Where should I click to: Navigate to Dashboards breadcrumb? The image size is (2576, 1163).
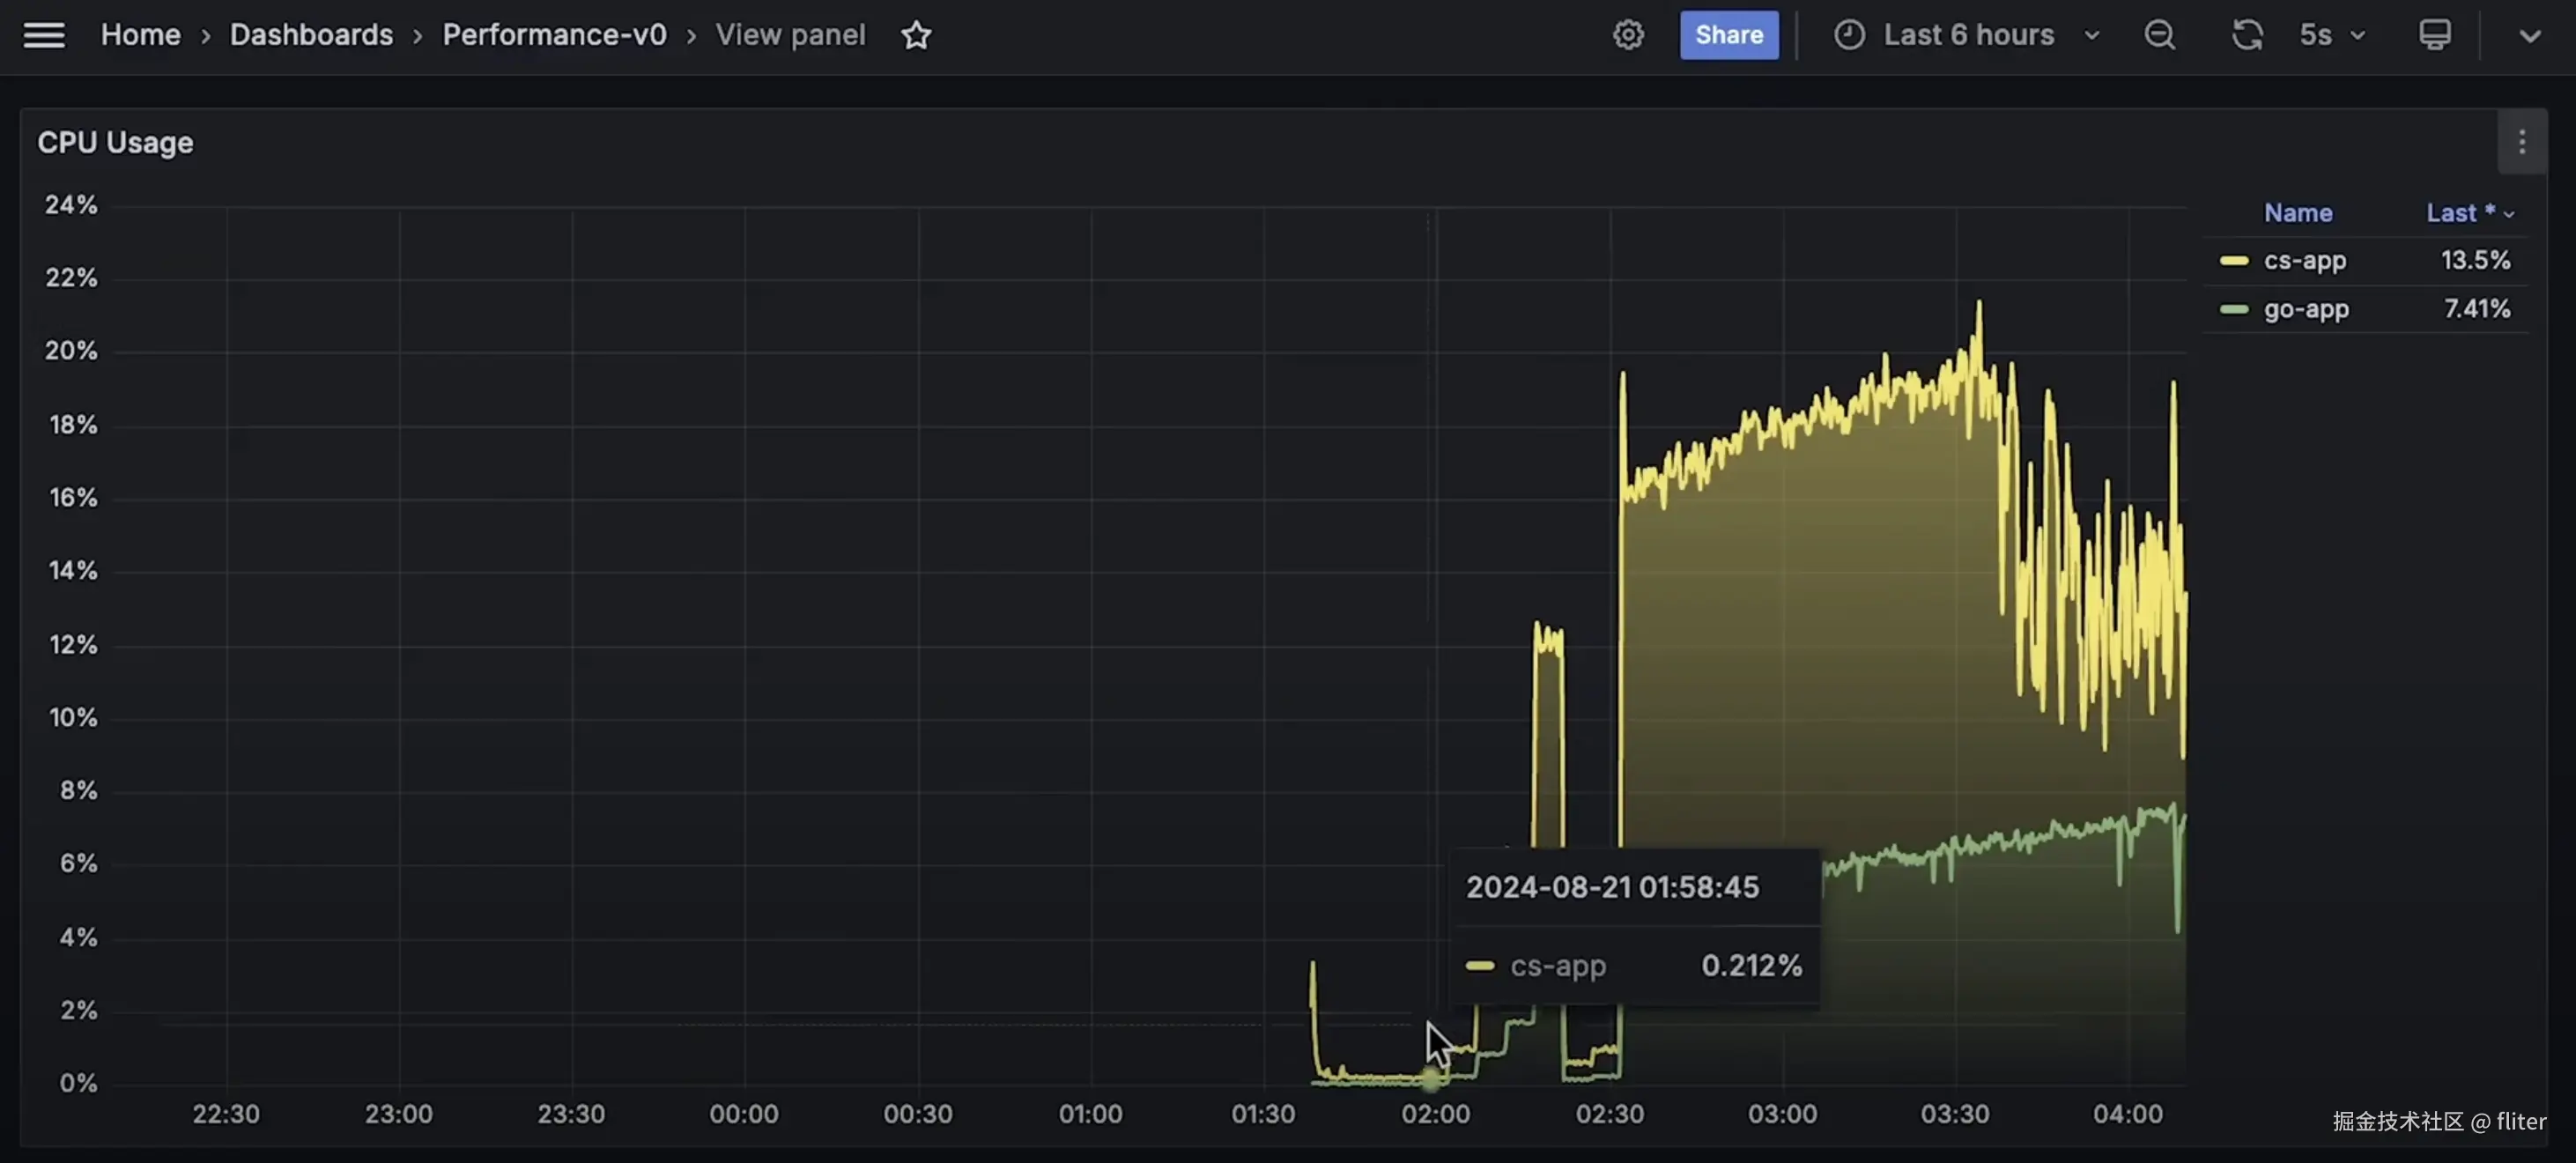click(x=311, y=35)
